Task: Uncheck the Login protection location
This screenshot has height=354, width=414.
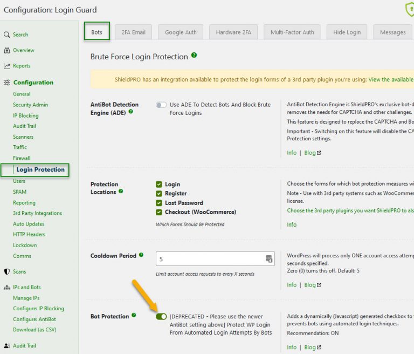Action: pos(158,184)
